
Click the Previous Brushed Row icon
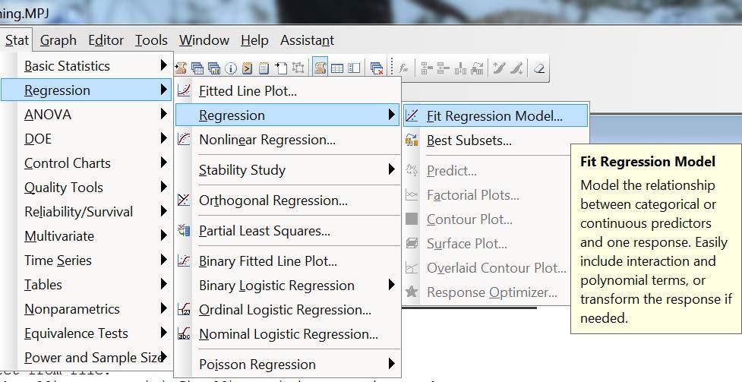(499, 68)
